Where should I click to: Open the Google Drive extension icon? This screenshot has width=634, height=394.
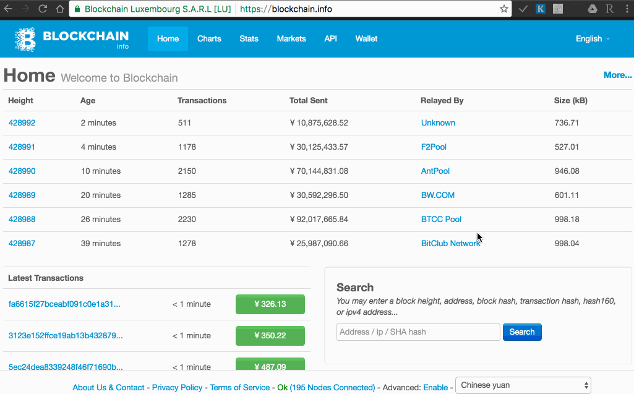(x=593, y=9)
